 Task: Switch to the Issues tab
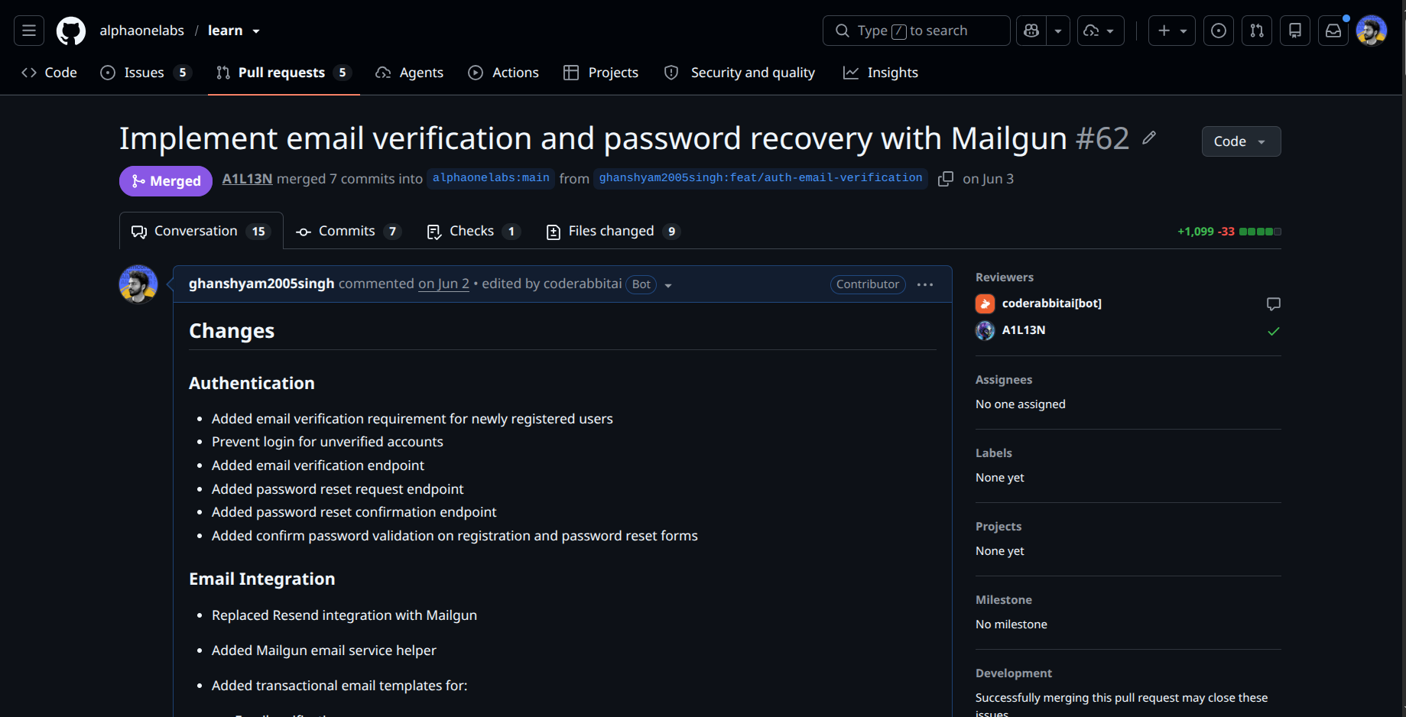145,73
